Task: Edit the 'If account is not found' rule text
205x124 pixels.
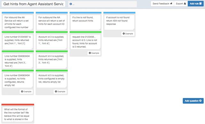Action: (119, 22)
